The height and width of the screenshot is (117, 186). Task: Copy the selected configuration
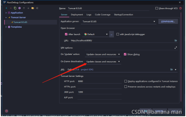tap(15, 8)
